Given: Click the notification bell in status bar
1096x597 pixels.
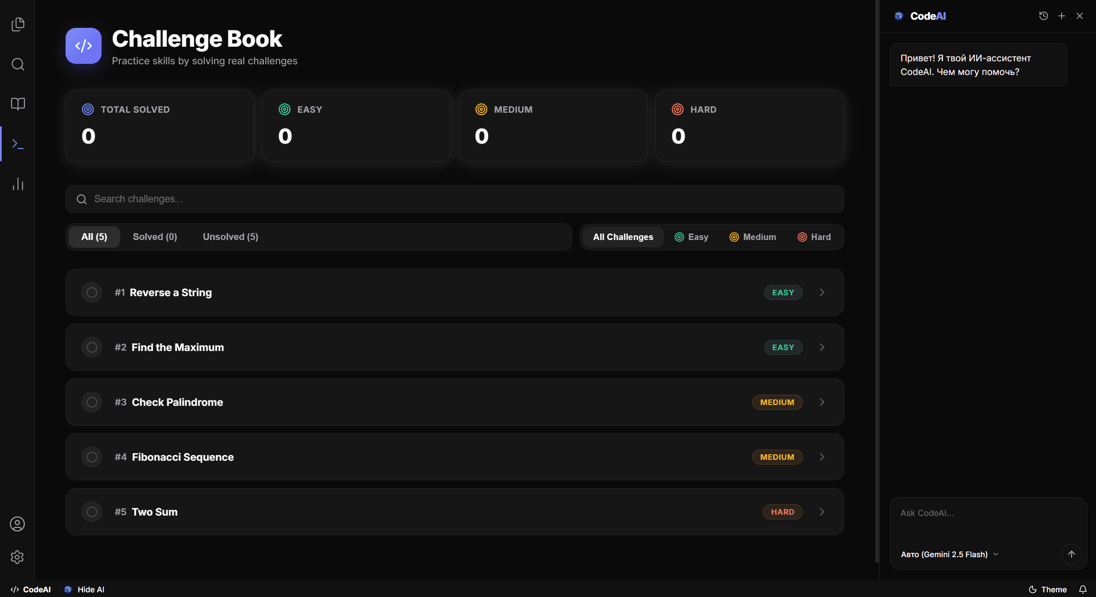Looking at the screenshot, I should point(1083,589).
